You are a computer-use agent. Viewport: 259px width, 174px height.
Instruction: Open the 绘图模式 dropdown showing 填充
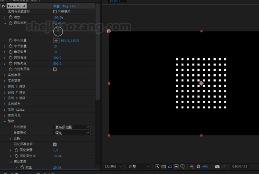point(72,133)
